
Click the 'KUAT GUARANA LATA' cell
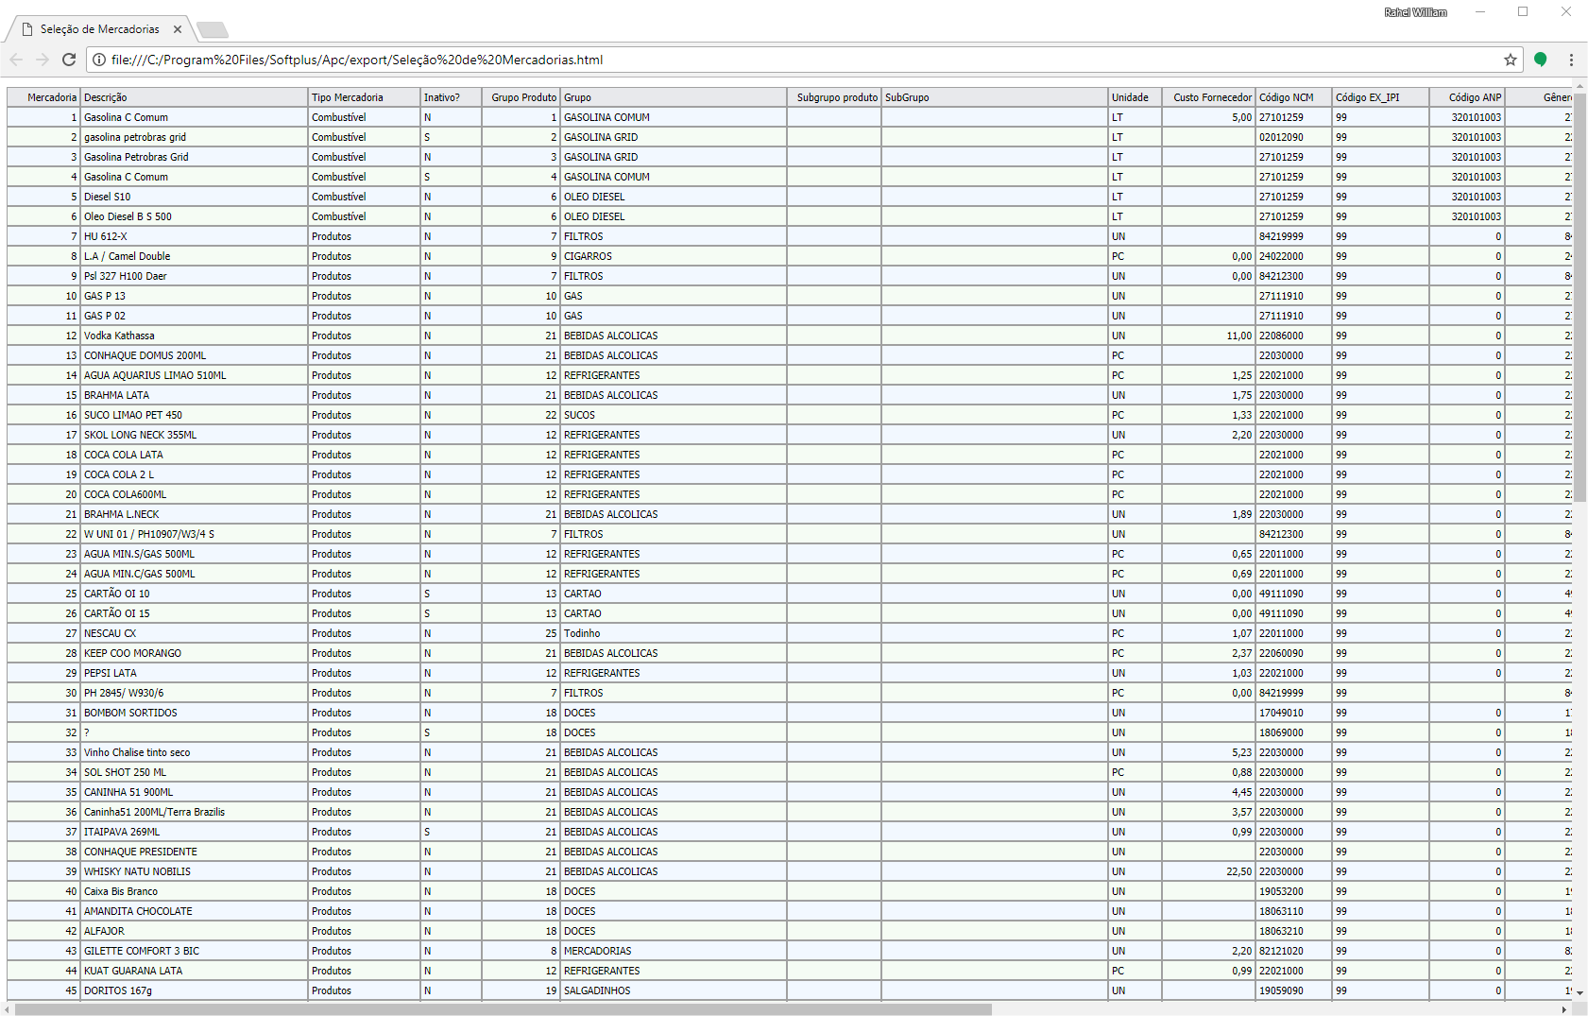point(195,971)
